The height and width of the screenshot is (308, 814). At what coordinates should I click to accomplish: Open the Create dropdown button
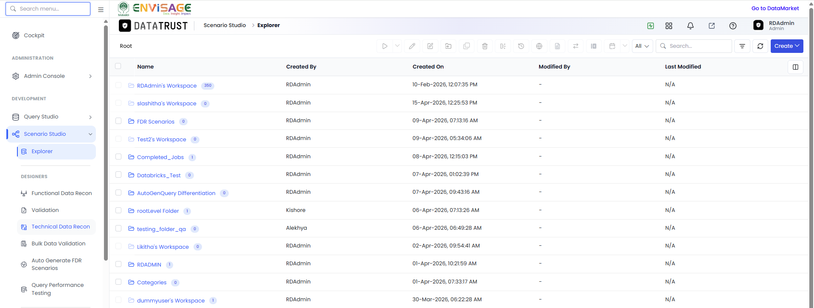pos(787,46)
